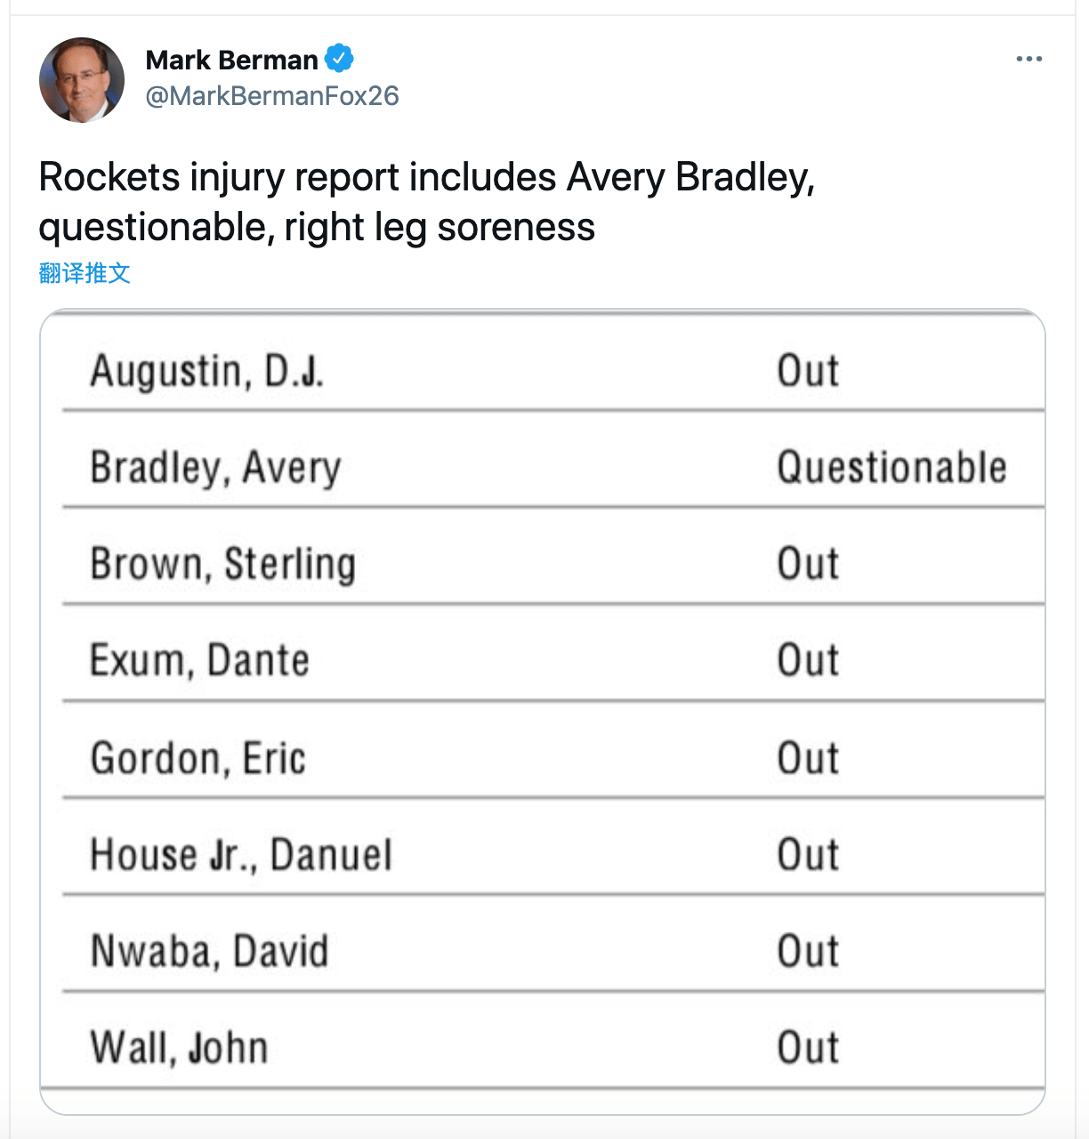The width and height of the screenshot is (1089, 1139).
Task: Click the Wall, John row name
Action: coord(179,1047)
